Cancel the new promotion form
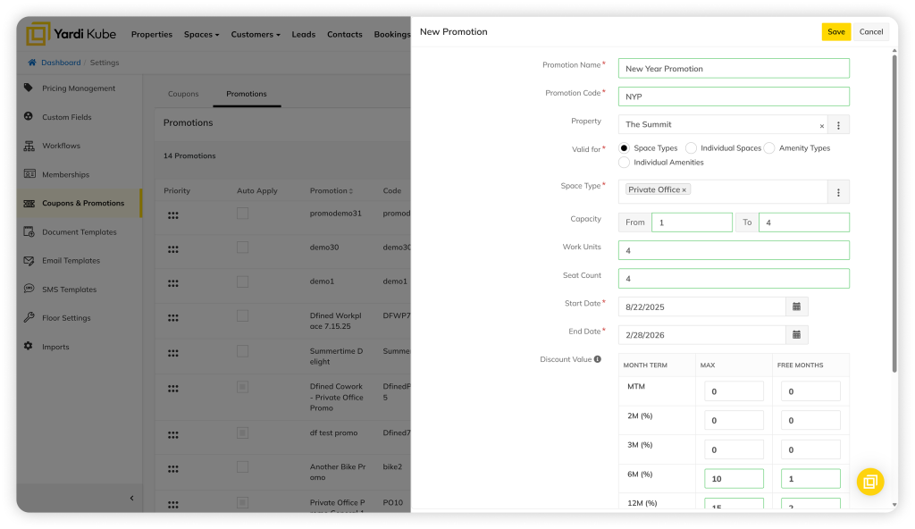The height and width of the screenshot is (529, 915). (x=870, y=32)
